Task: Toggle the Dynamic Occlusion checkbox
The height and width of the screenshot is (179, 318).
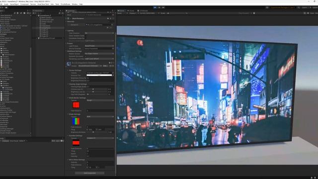Action: pyautogui.click(x=86, y=56)
